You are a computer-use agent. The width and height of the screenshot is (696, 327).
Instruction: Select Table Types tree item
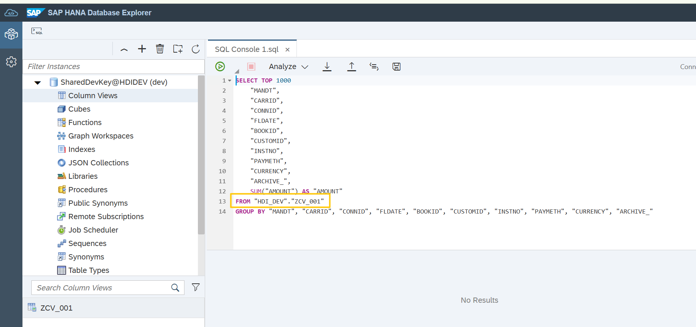(88, 270)
